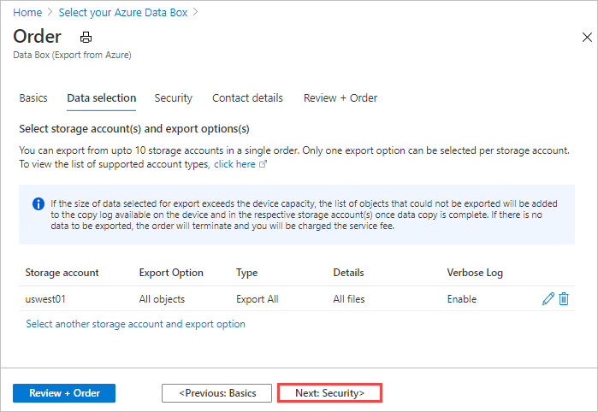Proceed using Next: Security button
Viewport: 598px width, 412px height.
(329, 393)
